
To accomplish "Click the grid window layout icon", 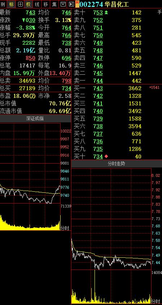I will click(x=20, y=4).
